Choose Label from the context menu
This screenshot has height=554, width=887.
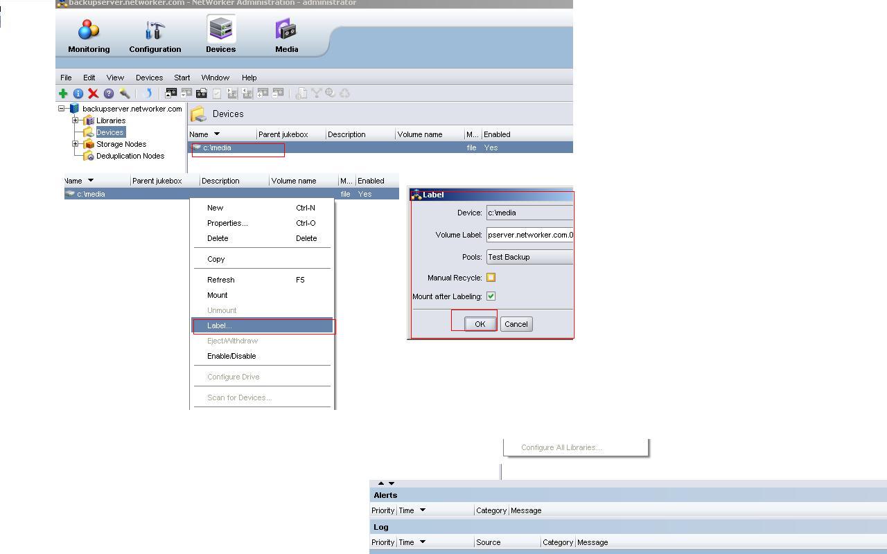coord(219,325)
